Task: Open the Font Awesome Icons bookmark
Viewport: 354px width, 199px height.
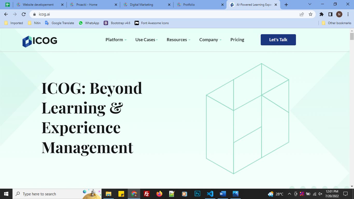Action: coord(152,23)
